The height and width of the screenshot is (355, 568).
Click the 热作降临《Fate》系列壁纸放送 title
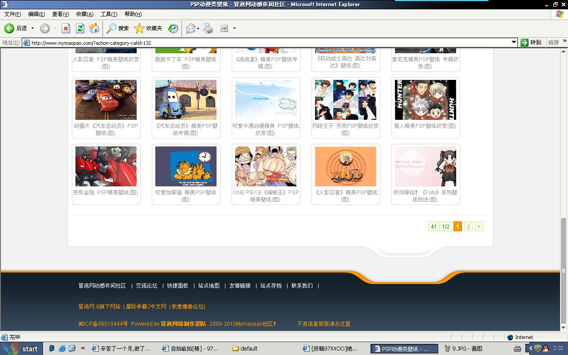(x=426, y=196)
